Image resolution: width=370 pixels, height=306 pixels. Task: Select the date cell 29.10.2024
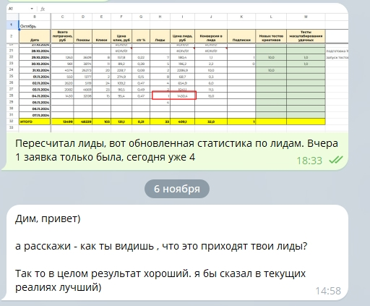[35, 57]
